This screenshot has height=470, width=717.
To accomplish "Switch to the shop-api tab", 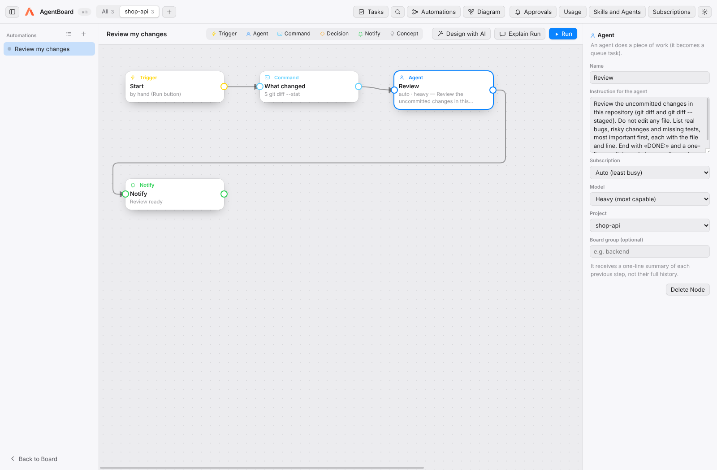I will tap(139, 12).
